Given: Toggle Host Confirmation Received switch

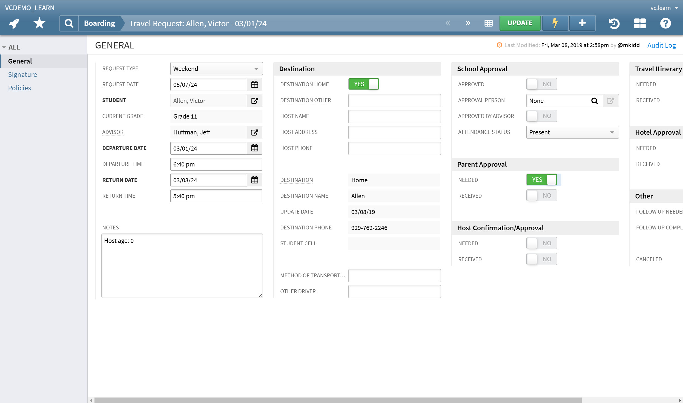Looking at the screenshot, I should [542, 259].
